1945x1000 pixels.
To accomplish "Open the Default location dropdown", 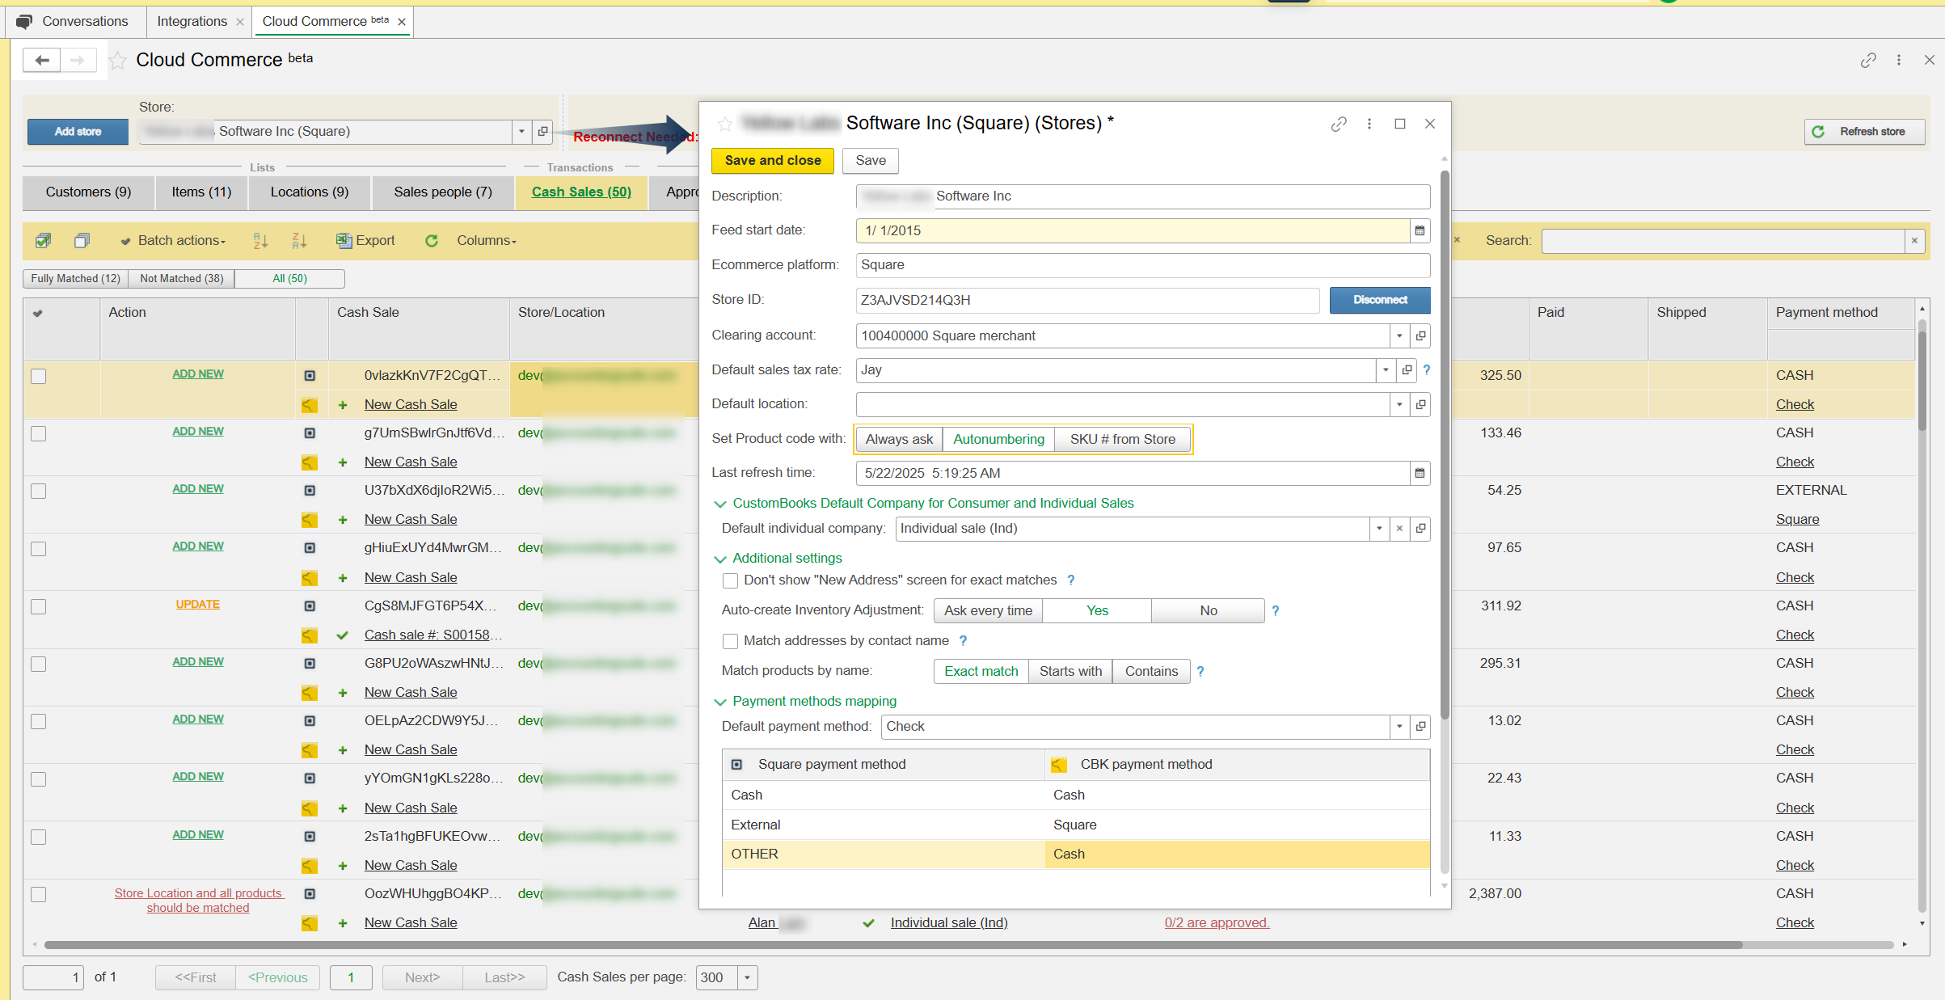I will pos(1399,404).
